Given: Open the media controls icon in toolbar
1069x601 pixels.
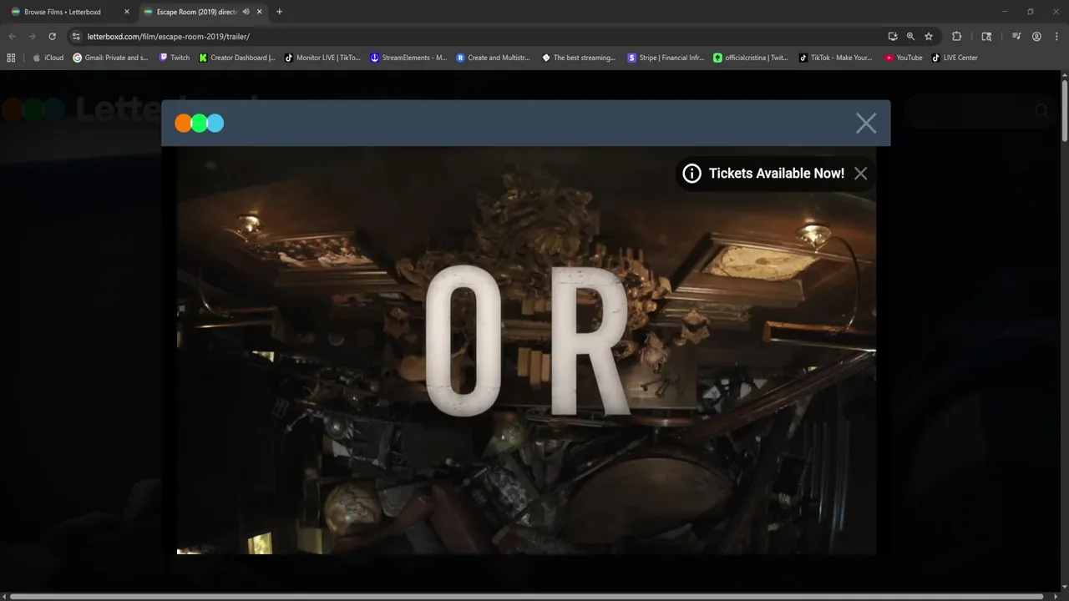Looking at the screenshot, I should click(x=1016, y=37).
